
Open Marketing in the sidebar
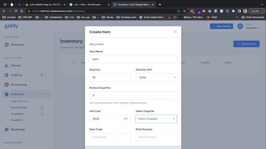18,130
